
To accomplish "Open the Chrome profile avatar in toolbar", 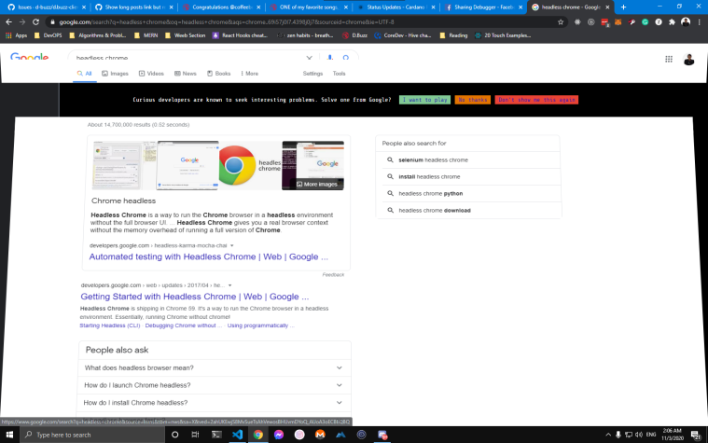I will pos(686,21).
